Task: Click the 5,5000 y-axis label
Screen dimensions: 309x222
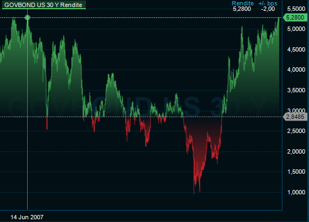Action: pyautogui.click(x=296, y=9)
